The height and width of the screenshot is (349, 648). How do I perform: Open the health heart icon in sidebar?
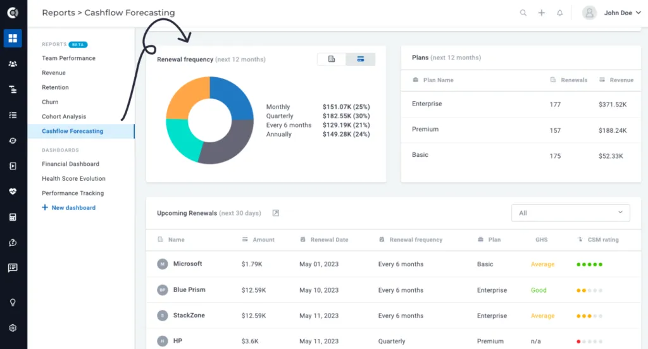[13, 192]
